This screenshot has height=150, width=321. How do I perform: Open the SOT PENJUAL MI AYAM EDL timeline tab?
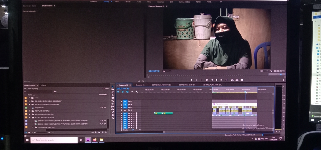click(x=162, y=85)
